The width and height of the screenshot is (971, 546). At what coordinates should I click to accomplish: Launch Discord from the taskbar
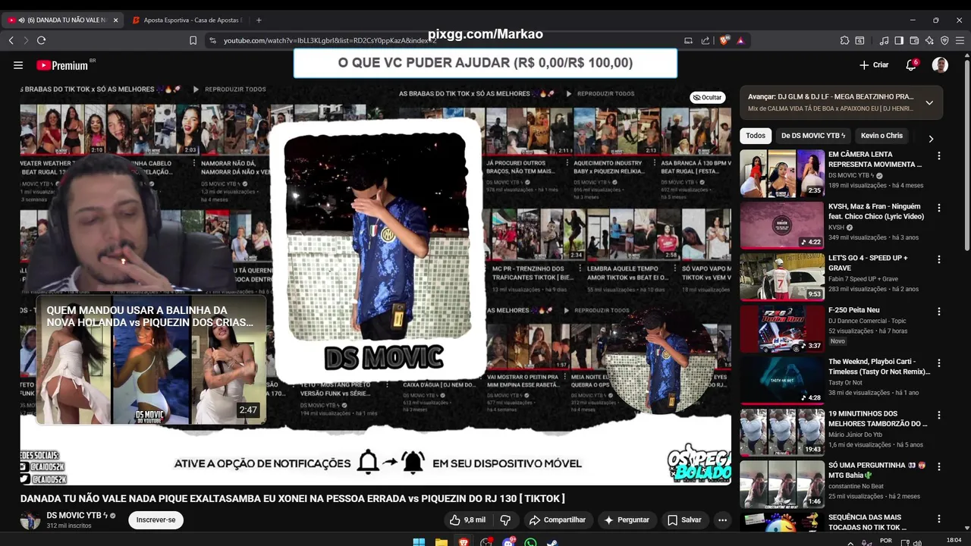point(508,542)
